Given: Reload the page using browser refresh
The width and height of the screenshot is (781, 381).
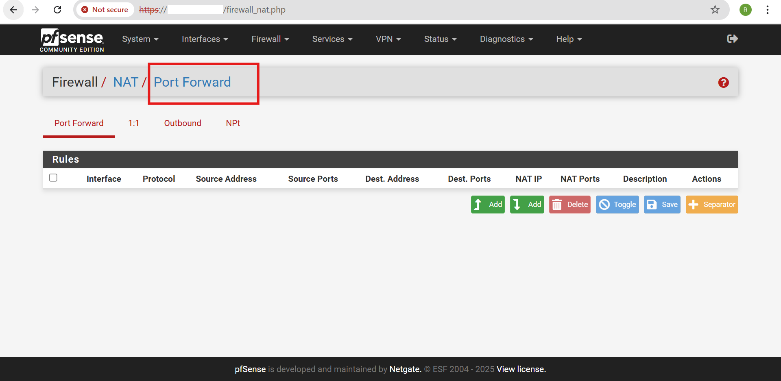Looking at the screenshot, I should coord(57,10).
